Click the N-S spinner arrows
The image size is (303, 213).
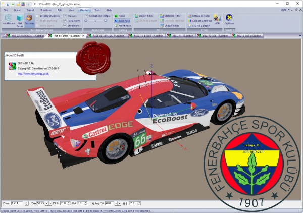[139, 203]
